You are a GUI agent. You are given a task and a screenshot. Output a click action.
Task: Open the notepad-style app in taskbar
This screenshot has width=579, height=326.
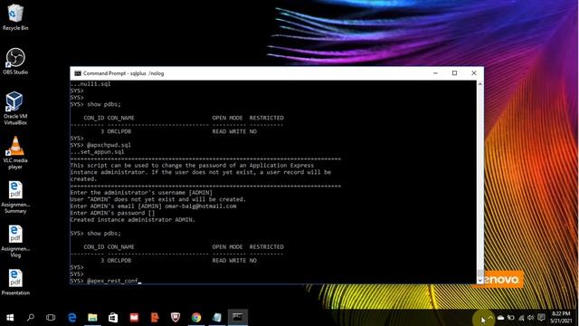point(217,318)
